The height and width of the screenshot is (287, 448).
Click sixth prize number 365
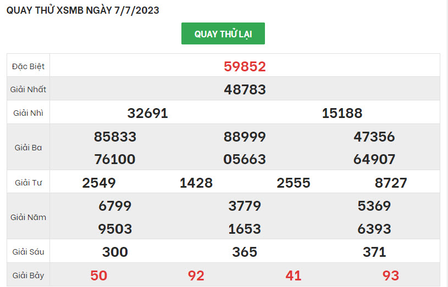[x=245, y=252]
